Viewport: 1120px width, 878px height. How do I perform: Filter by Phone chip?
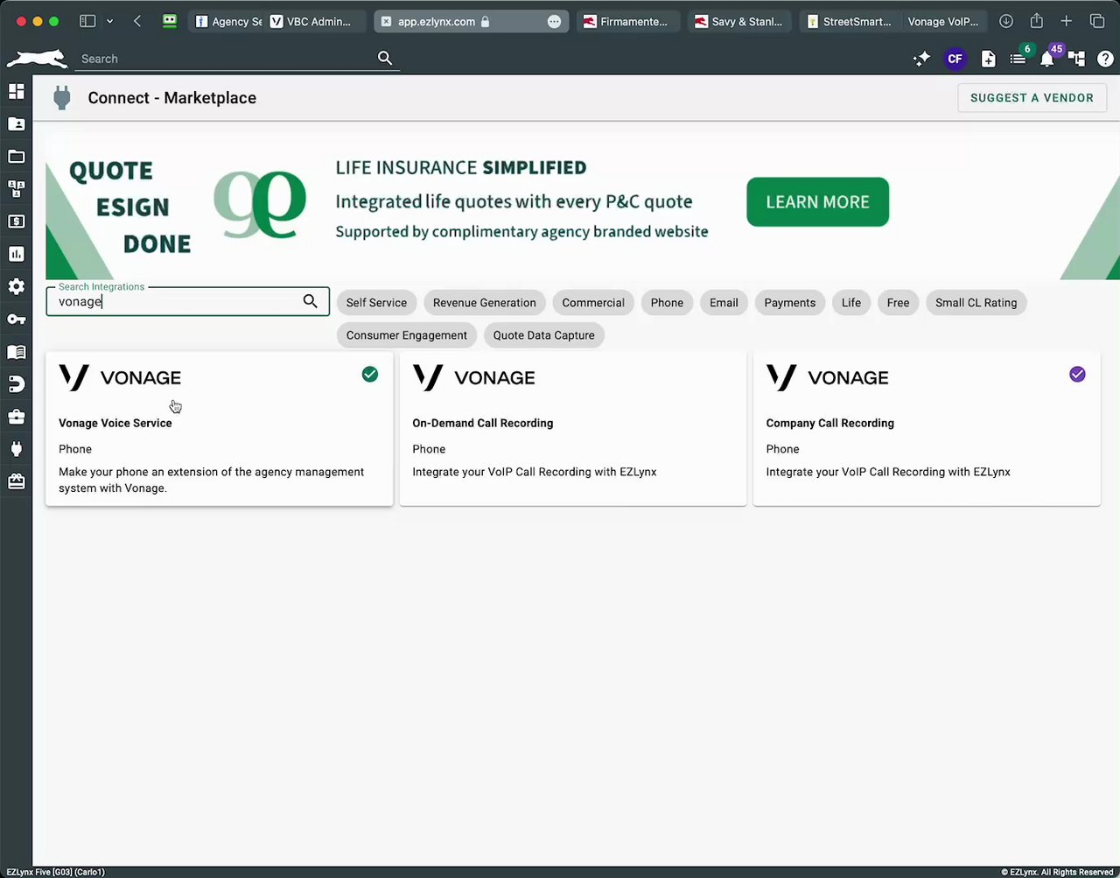tap(667, 303)
